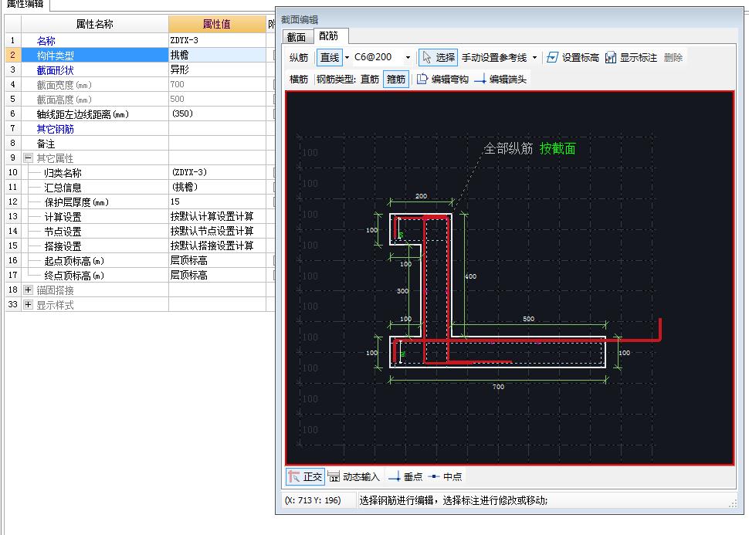
Task: Click the green 按截面 annotation text
Action: pyautogui.click(x=558, y=148)
